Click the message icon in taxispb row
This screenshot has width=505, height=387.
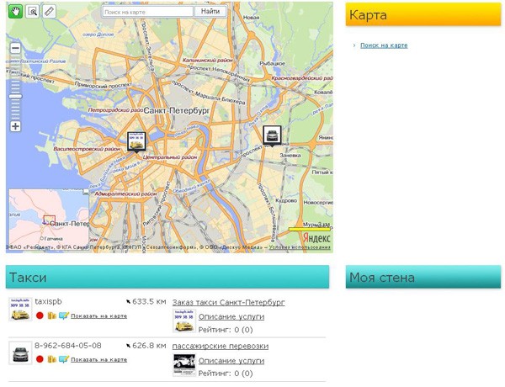[64, 315]
